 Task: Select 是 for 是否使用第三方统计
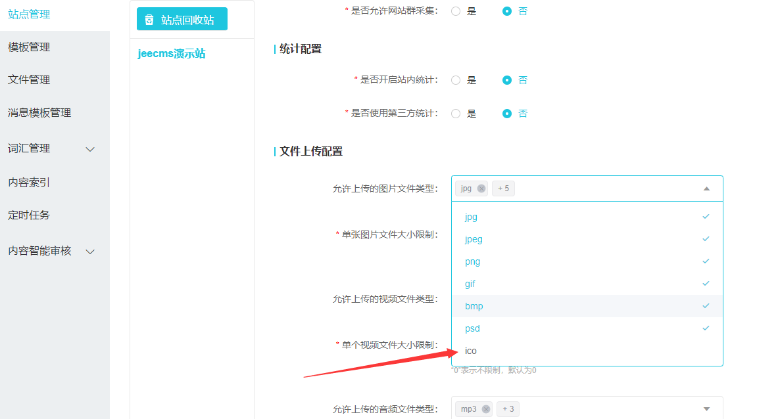click(x=456, y=114)
